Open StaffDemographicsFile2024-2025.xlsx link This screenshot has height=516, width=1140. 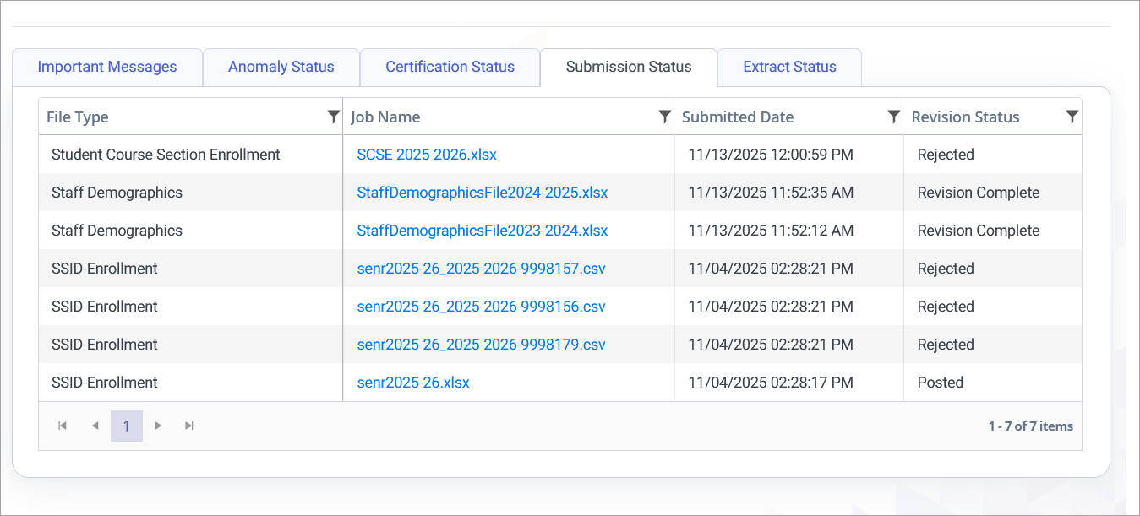pyautogui.click(x=482, y=193)
